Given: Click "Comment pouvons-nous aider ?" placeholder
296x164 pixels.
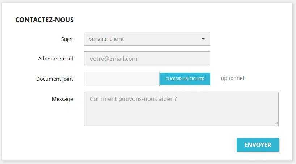Looking at the screenshot, I should point(133,98).
